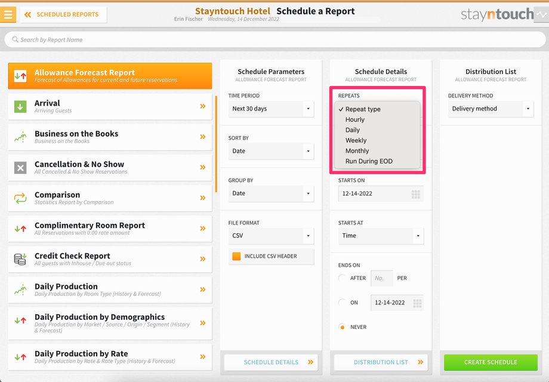Click the Daily Production by Rate icon
This screenshot has width=549, height=382.
click(x=20, y=357)
